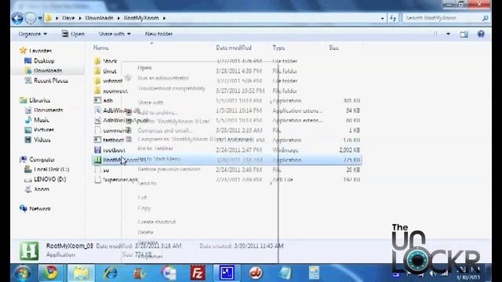This screenshot has height=282, width=502.
Task: Choose Create shortcut in the context menu
Action: pos(157,222)
